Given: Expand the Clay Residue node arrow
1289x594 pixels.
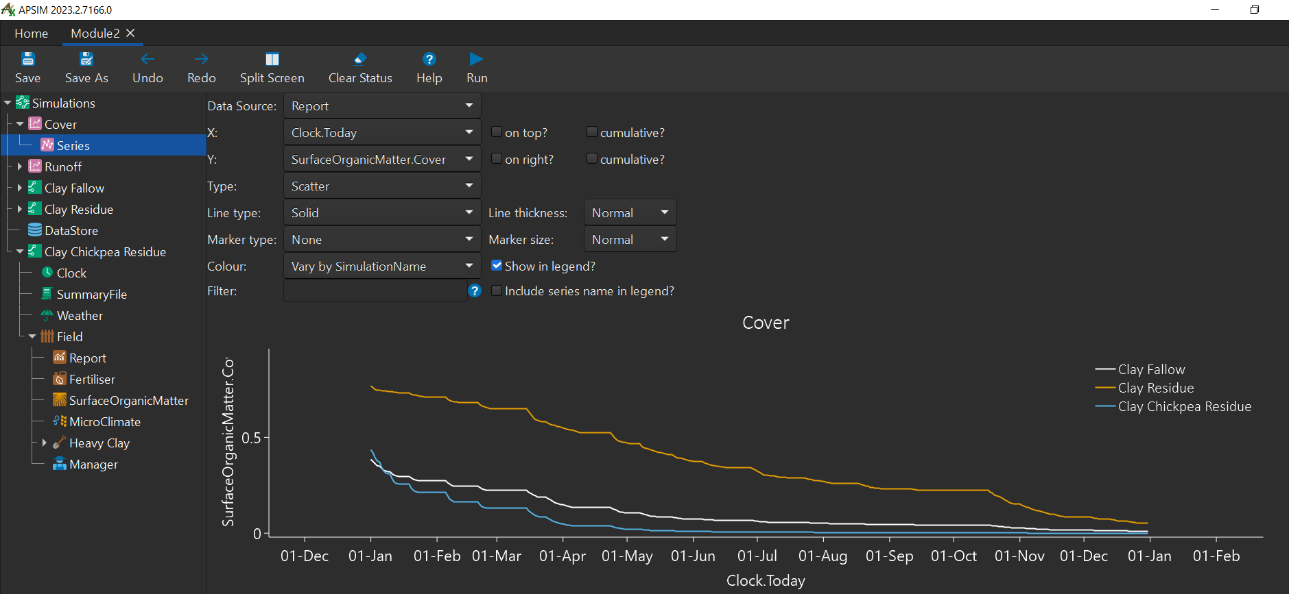Looking at the screenshot, I should [x=20, y=209].
